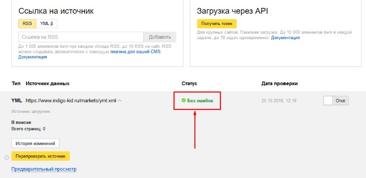366x178 pixels.
Task: Switch to the RSS source tab
Action: point(27,24)
